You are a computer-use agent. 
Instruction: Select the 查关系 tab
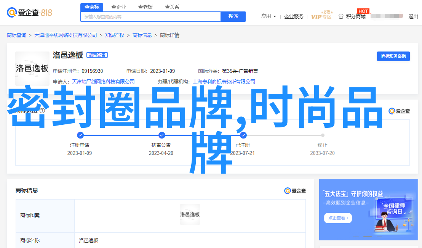coord(172,7)
